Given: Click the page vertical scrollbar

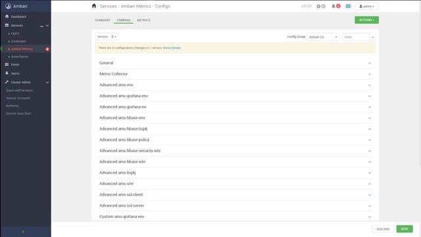Looking at the screenshot, I should coord(420,84).
